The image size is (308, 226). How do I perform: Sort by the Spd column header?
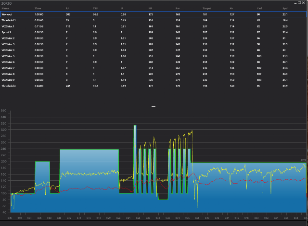tap(285, 9)
